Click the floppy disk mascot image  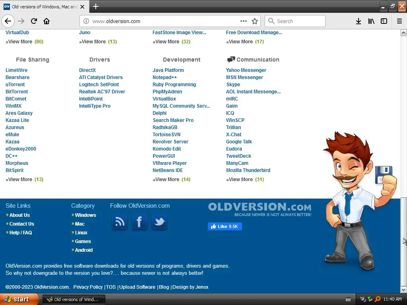tap(359, 201)
